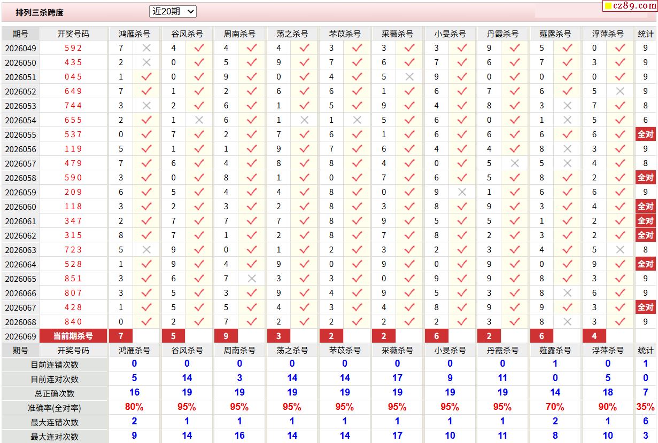
Task: Click the yellow square icon beside cz89.com
Action: [x=608, y=6]
